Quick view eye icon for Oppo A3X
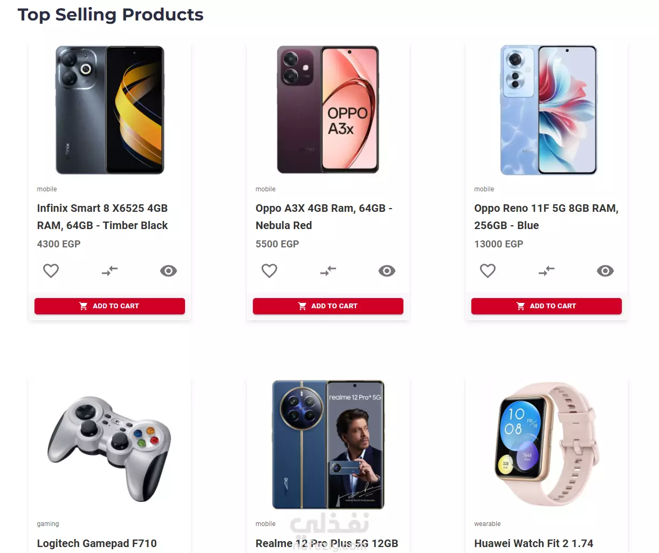659x553 pixels. (x=387, y=271)
